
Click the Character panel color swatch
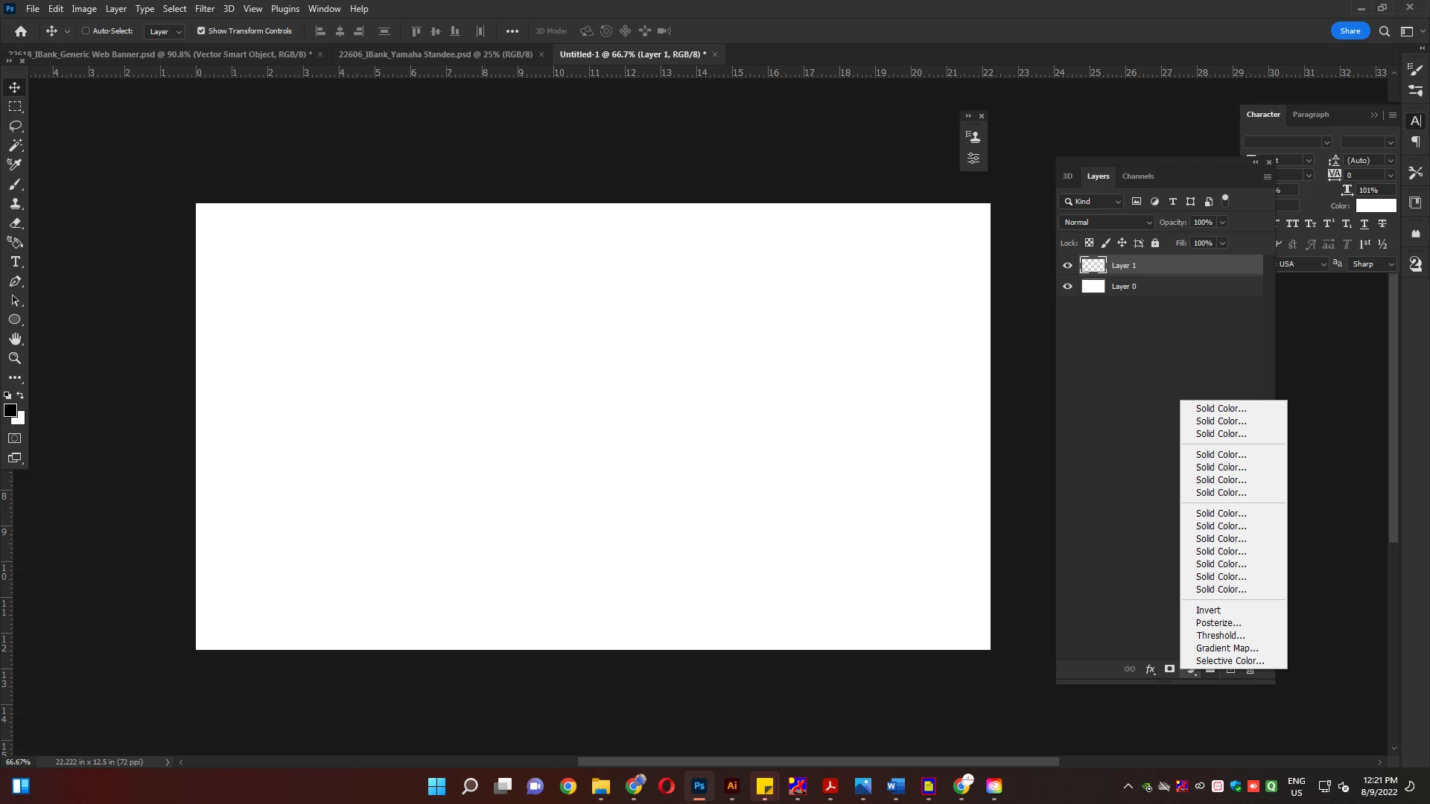click(x=1376, y=206)
